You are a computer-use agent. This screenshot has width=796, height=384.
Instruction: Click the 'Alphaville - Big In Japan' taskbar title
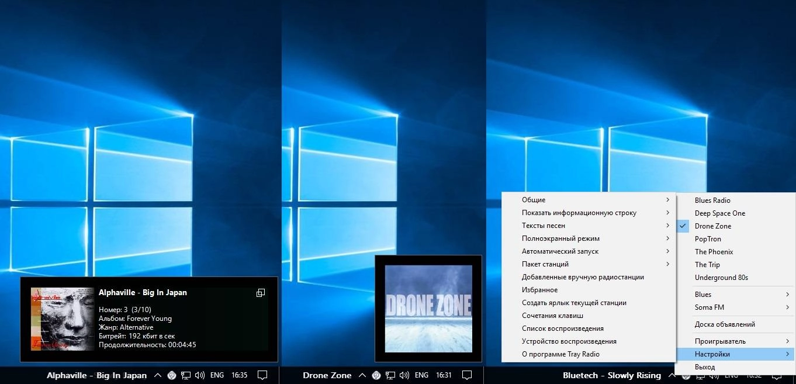click(97, 375)
